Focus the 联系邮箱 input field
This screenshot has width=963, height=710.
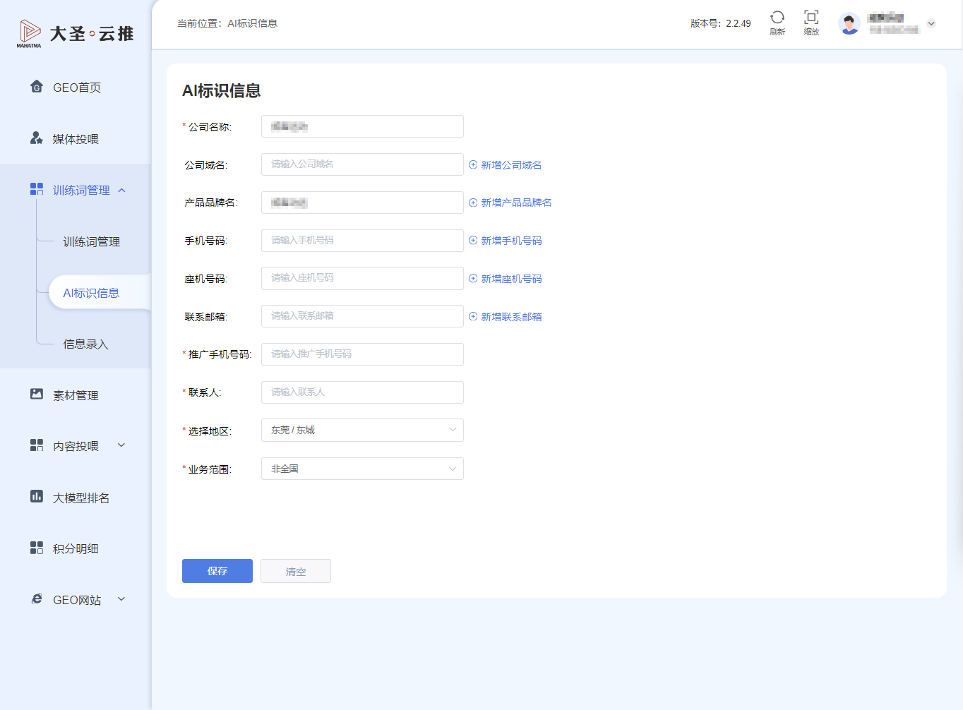(x=362, y=316)
